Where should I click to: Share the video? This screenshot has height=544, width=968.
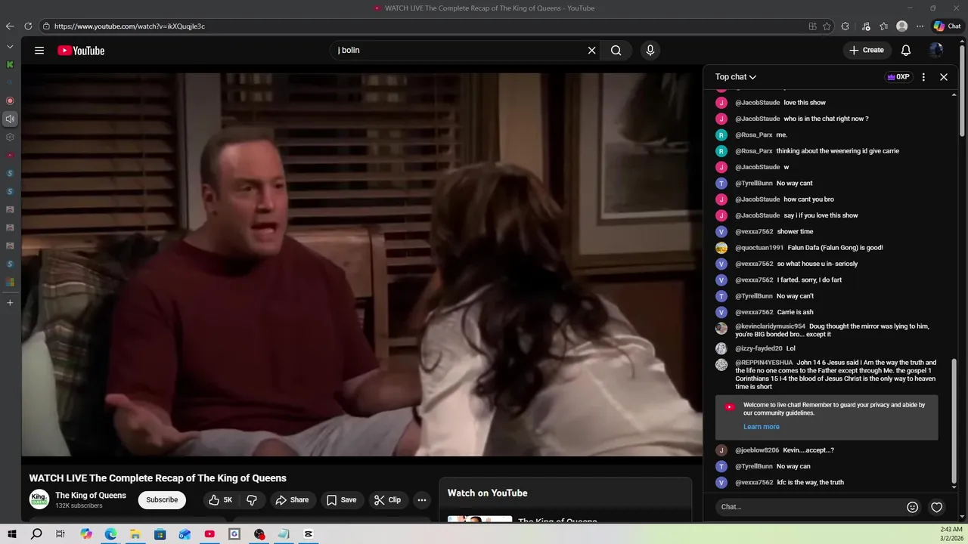292,499
